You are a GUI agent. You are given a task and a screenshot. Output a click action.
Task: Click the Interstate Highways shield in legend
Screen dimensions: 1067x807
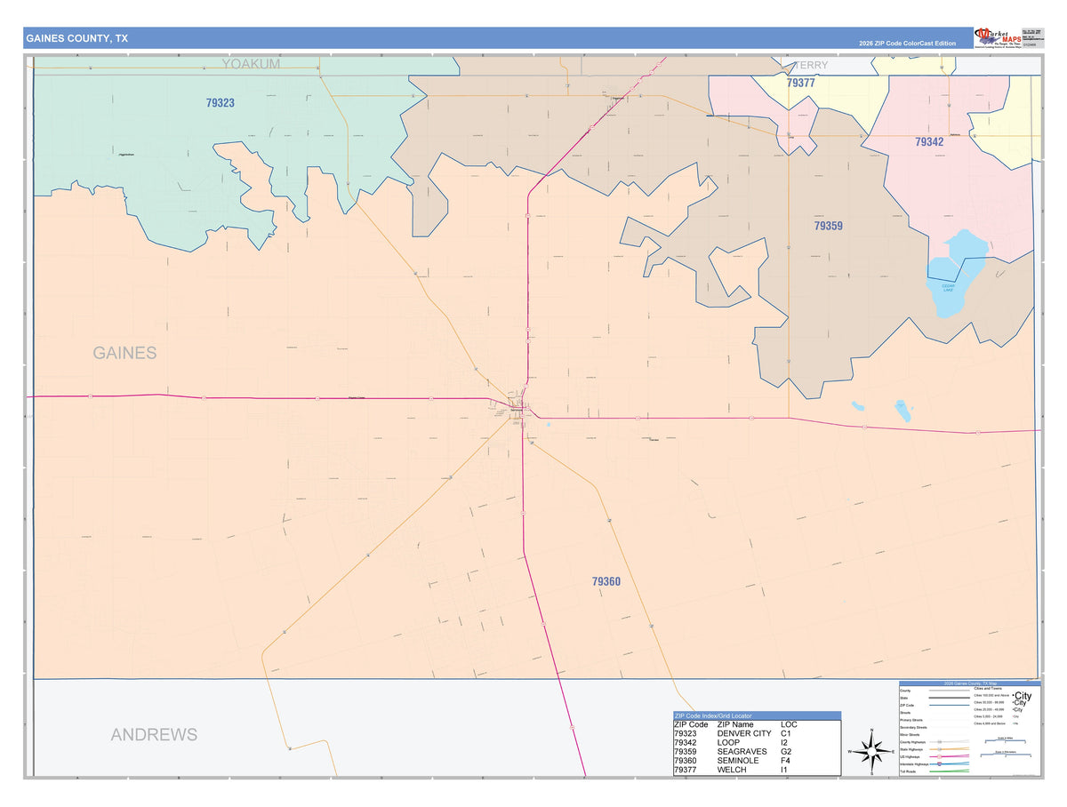pos(939,763)
